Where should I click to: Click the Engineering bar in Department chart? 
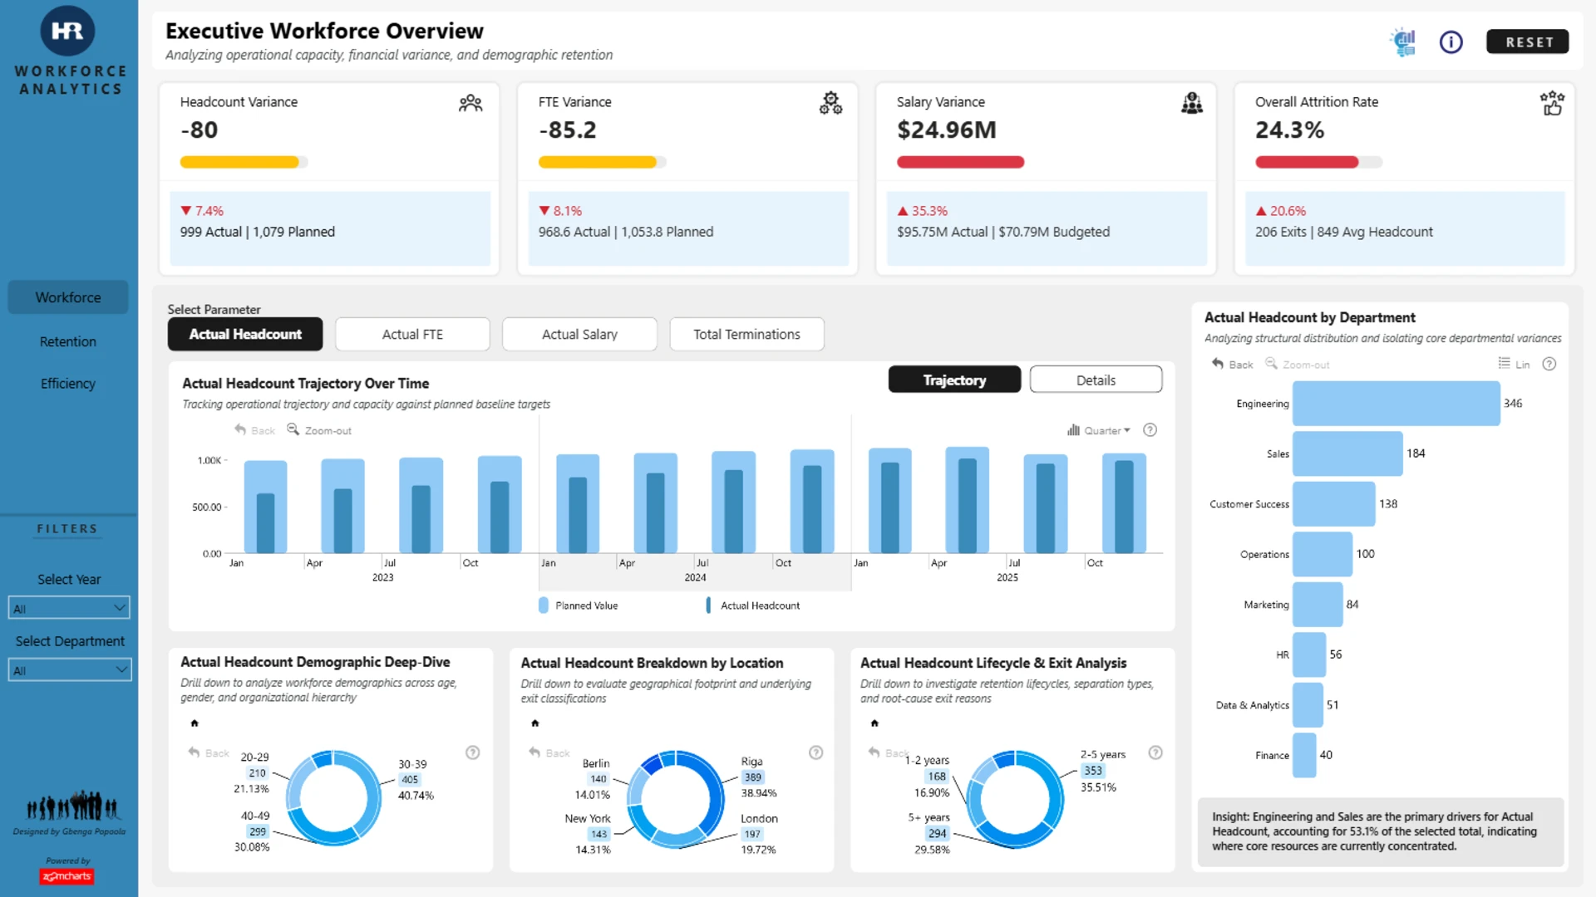1396,404
